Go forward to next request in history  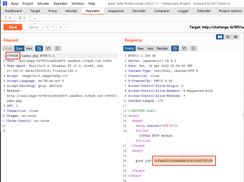(x=60, y=27)
